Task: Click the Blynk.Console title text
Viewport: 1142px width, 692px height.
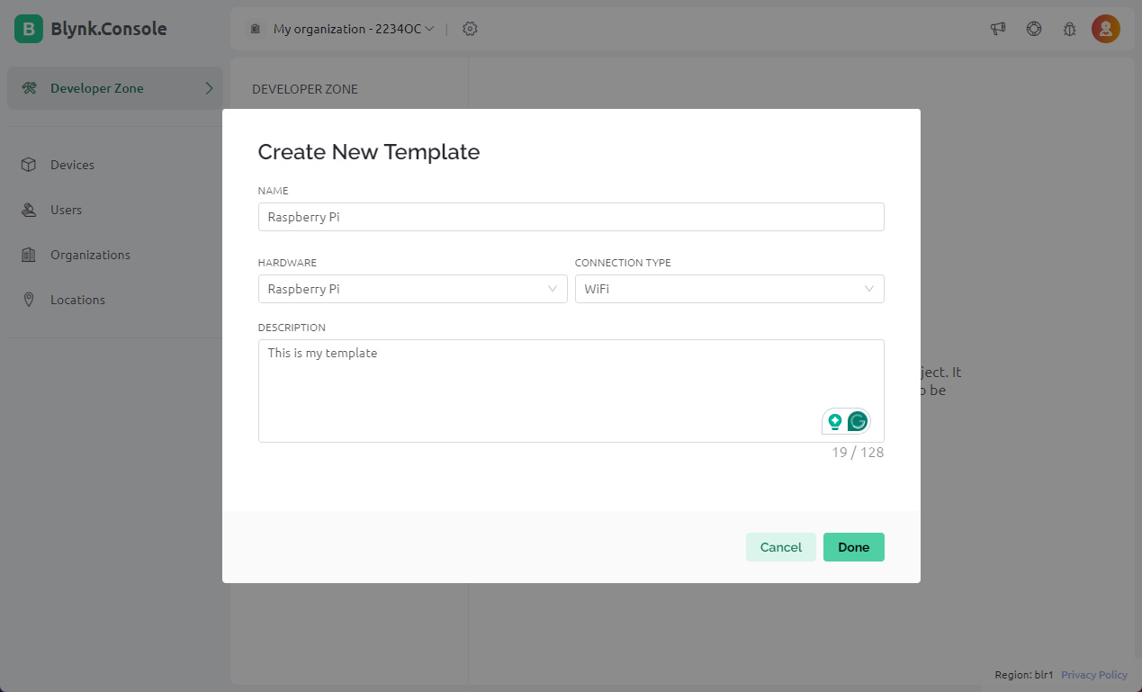Action: pyautogui.click(x=108, y=29)
